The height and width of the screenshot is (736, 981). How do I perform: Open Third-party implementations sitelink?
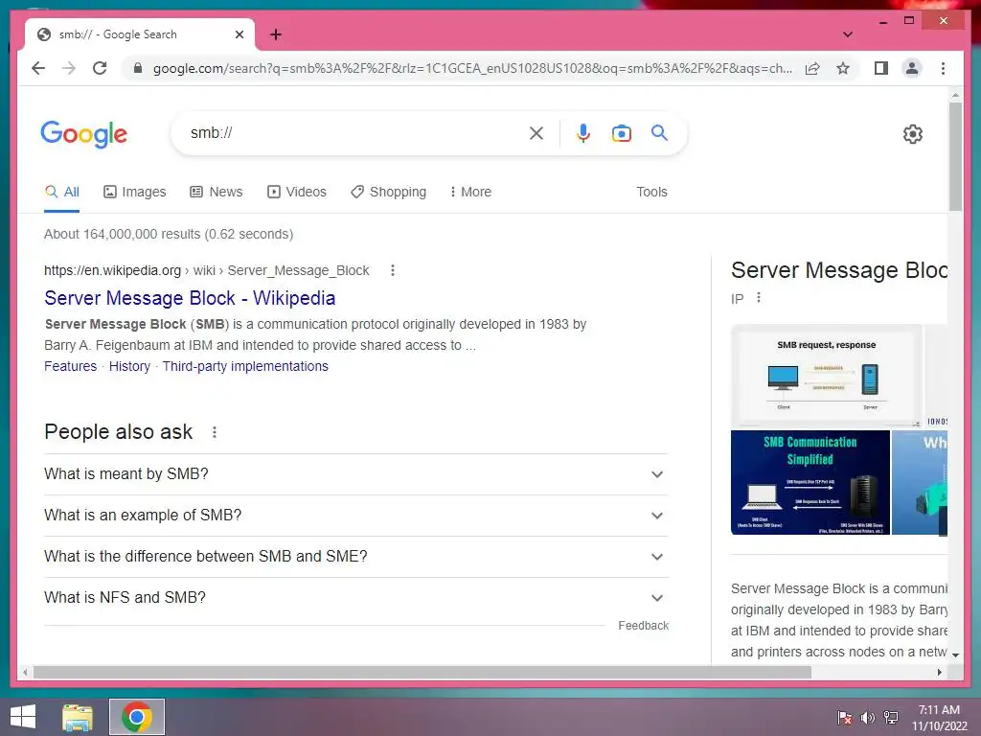[245, 366]
